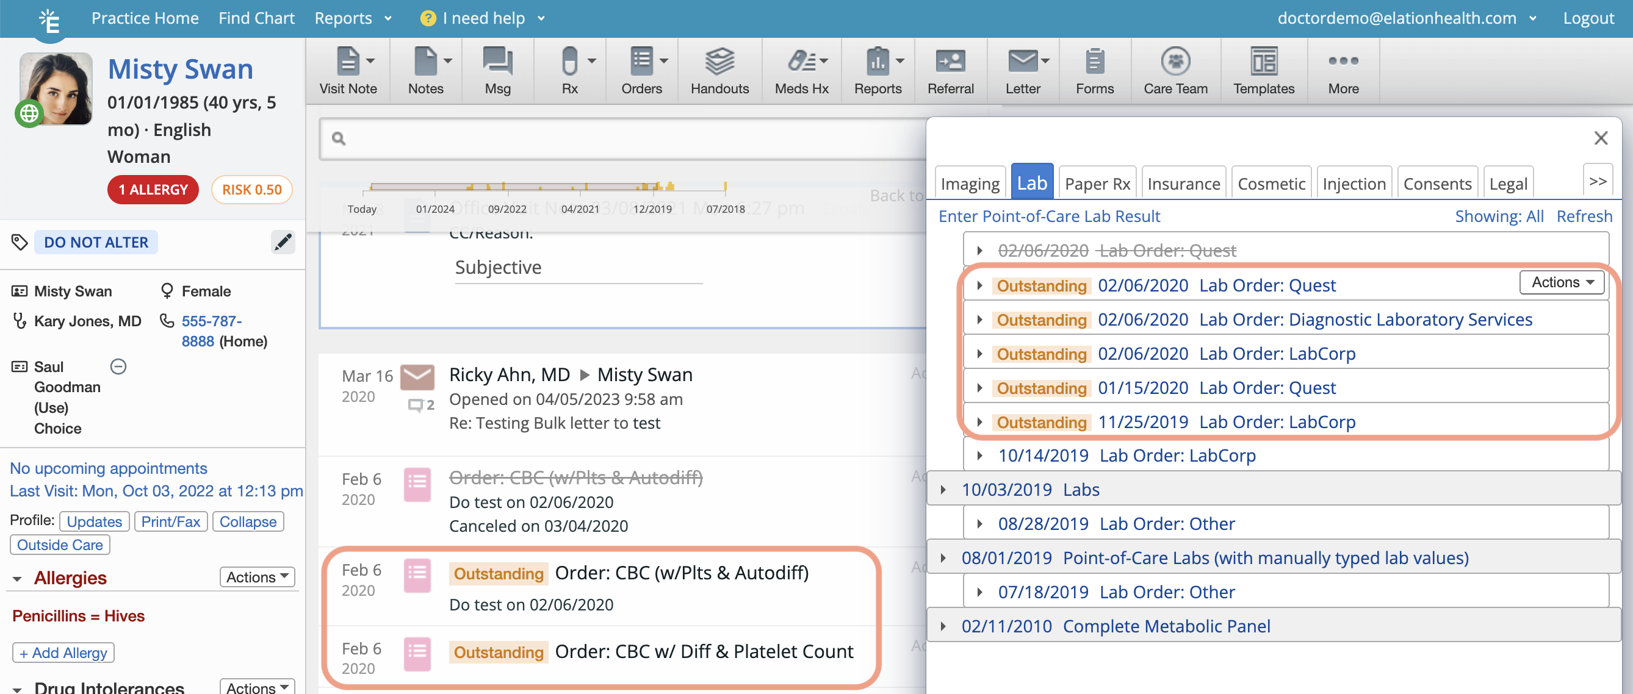Screen dimensions: 1633x694
Task: Click the minus circle next to Saul Goodman
Action: (118, 367)
